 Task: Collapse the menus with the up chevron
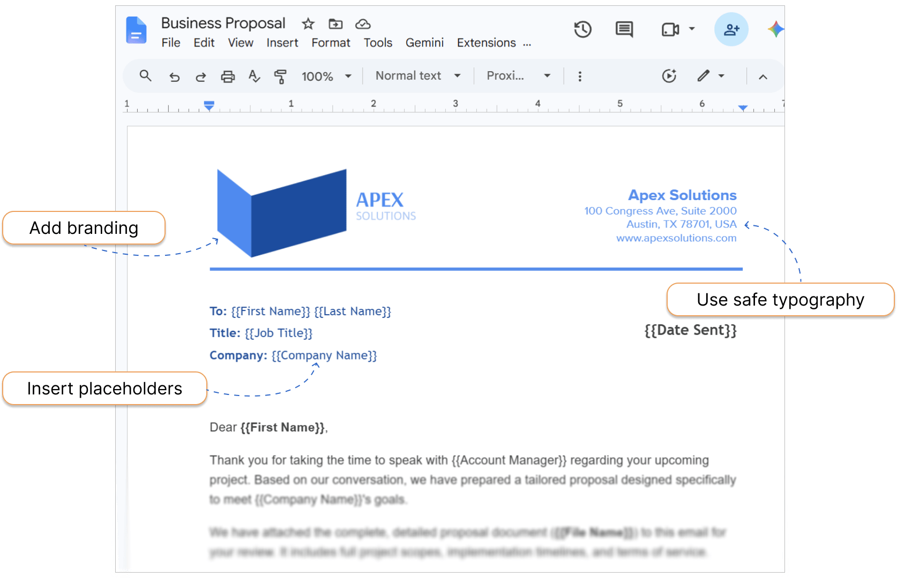click(x=763, y=77)
